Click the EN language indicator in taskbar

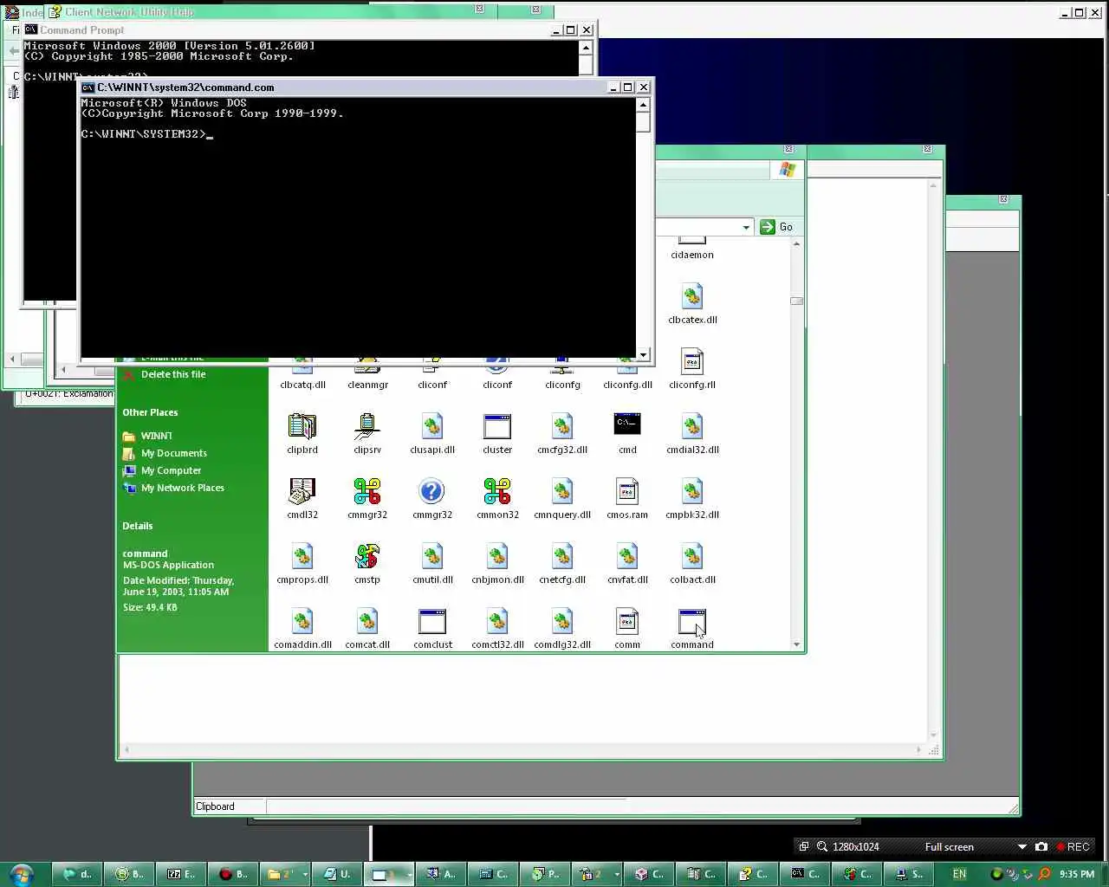click(x=959, y=873)
